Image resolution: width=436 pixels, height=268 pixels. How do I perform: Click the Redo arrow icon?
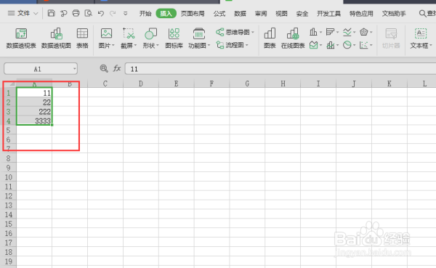point(113,13)
